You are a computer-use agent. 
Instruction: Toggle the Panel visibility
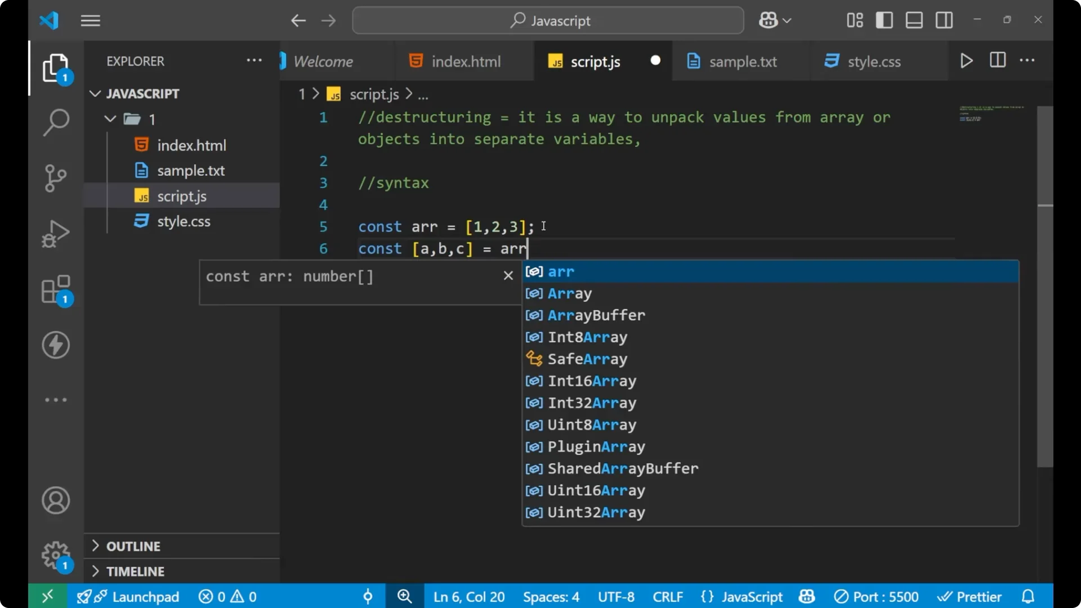914,20
